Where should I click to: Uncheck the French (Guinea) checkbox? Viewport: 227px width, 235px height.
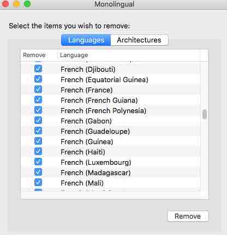(x=38, y=141)
